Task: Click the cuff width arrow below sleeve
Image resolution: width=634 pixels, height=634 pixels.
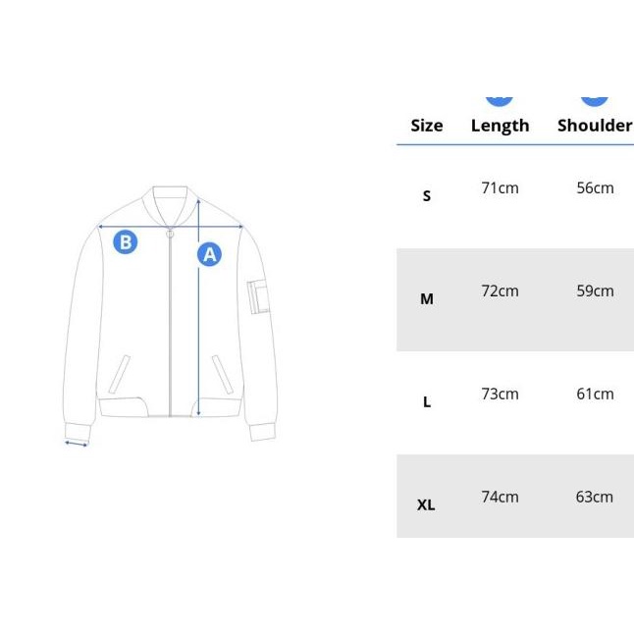Action: (77, 445)
